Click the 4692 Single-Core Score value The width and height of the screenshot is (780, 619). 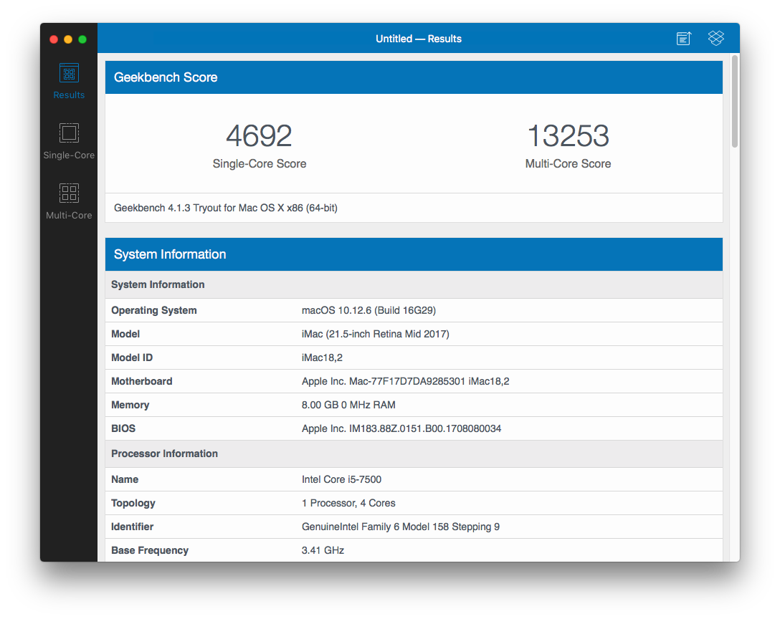[259, 136]
